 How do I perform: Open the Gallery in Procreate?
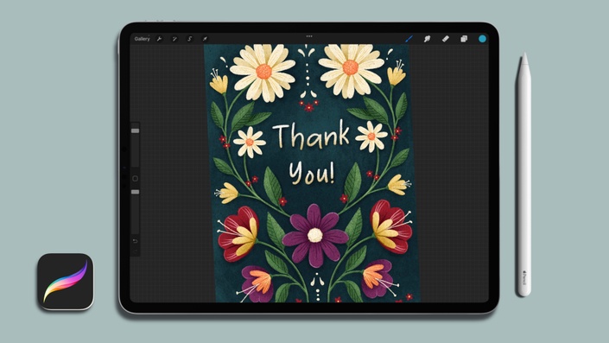click(x=142, y=39)
